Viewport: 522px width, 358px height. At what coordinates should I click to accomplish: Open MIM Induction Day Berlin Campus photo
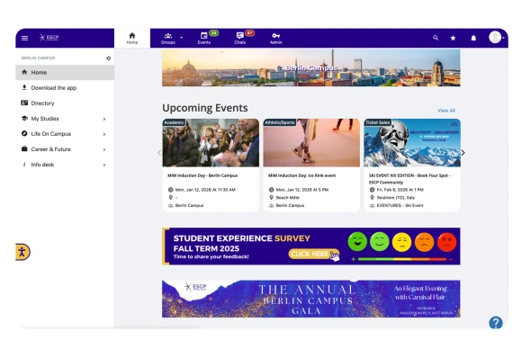point(211,143)
